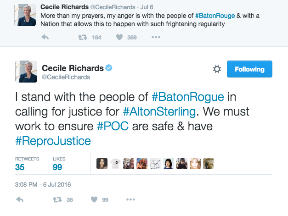Open the #AltonSterling hashtag link
The image size is (288, 216).
159,111
